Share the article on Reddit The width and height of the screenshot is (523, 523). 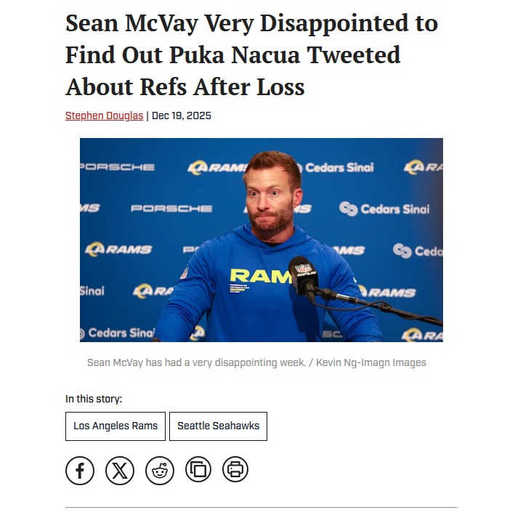[160, 470]
